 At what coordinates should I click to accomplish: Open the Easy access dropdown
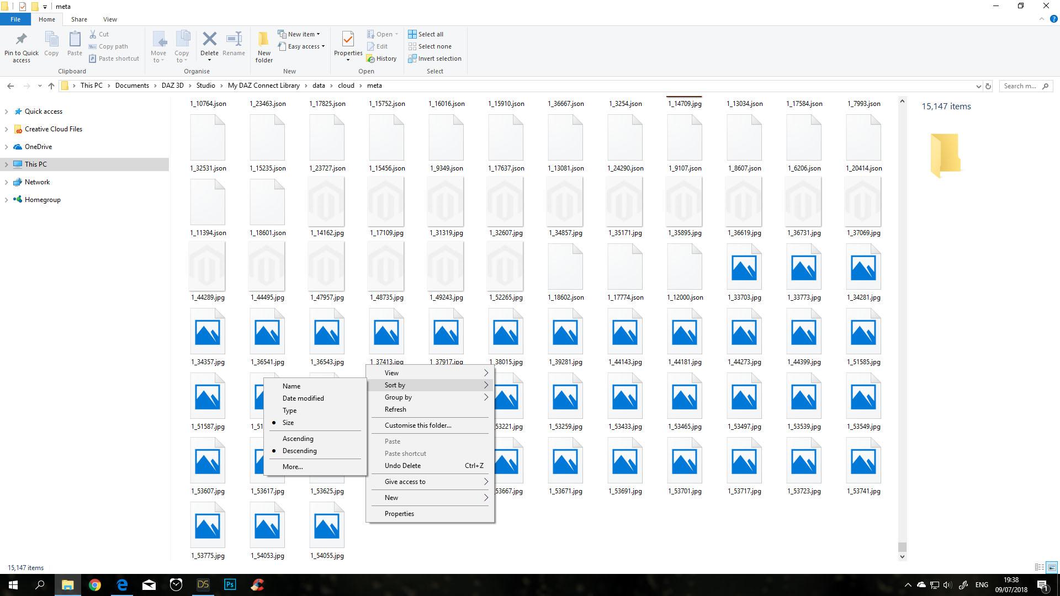(303, 46)
